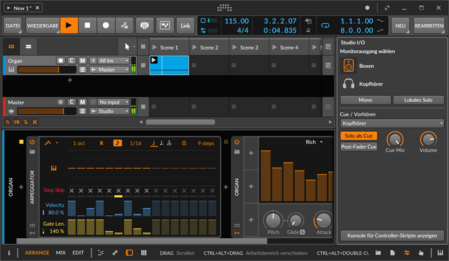Open pointer tool selector dropdown

pos(134,46)
